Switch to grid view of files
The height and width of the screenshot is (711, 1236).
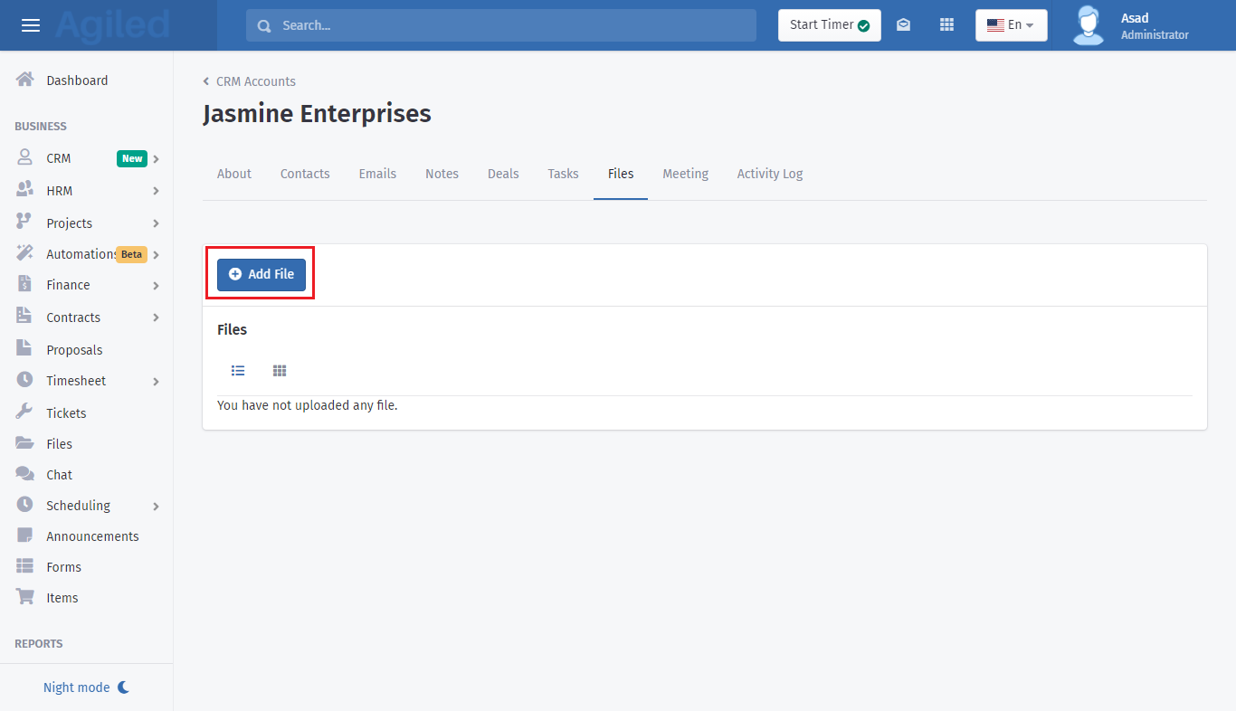280,371
